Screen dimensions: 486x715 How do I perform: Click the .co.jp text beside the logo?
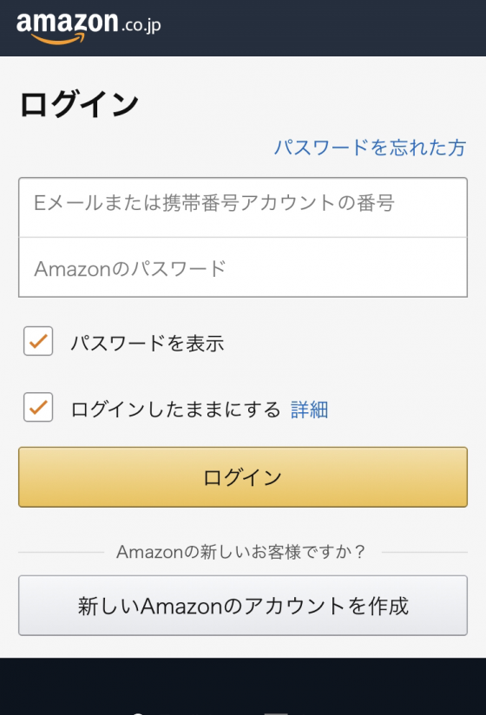[x=141, y=25]
